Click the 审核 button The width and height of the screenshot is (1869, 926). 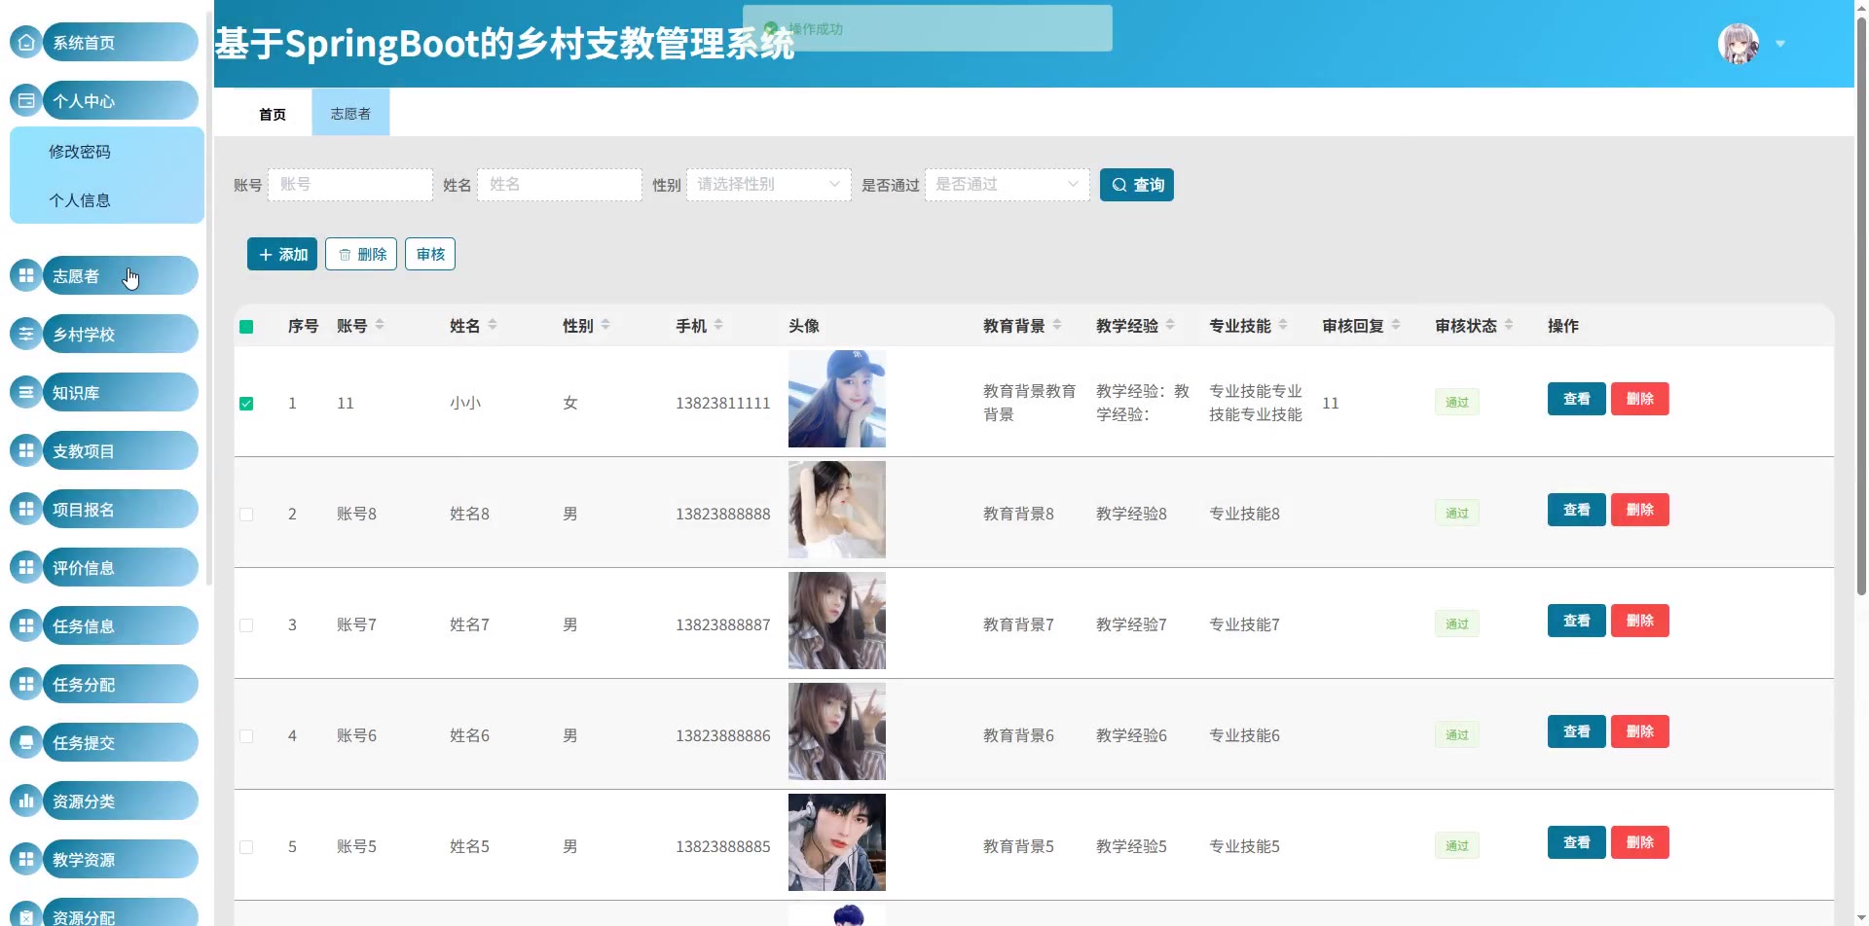point(430,254)
